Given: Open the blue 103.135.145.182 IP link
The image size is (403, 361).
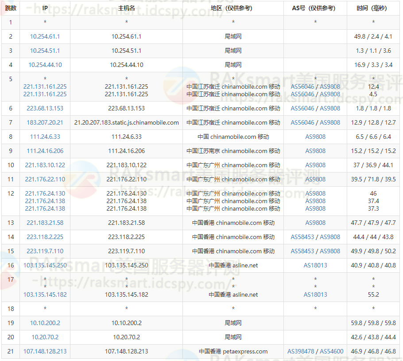Looking at the screenshot, I should (45, 294).
